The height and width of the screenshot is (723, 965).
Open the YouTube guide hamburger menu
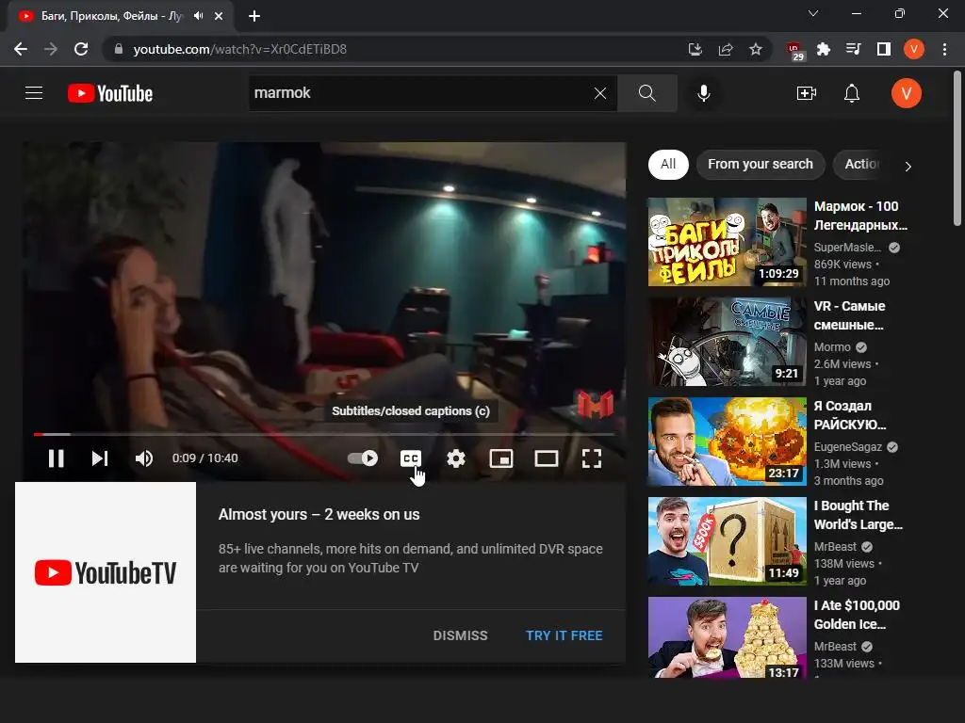(x=34, y=93)
